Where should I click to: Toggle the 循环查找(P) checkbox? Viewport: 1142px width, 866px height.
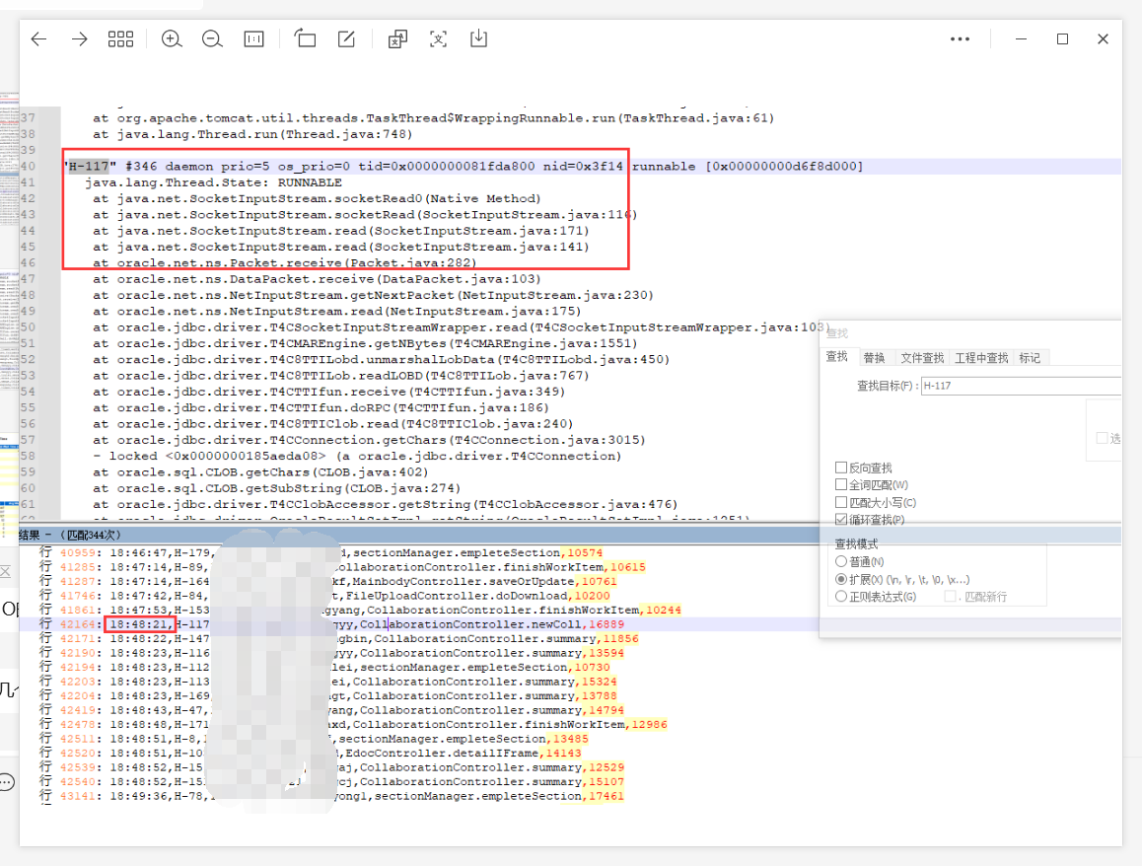tap(841, 519)
